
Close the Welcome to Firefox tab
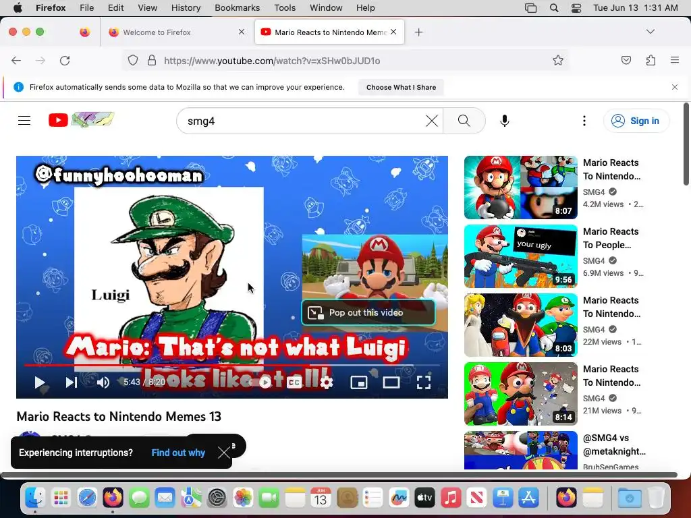[242, 32]
